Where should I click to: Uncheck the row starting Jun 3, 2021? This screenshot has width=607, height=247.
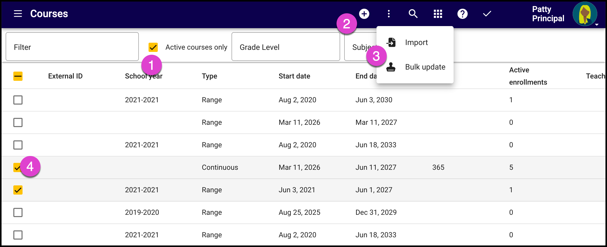(x=18, y=190)
